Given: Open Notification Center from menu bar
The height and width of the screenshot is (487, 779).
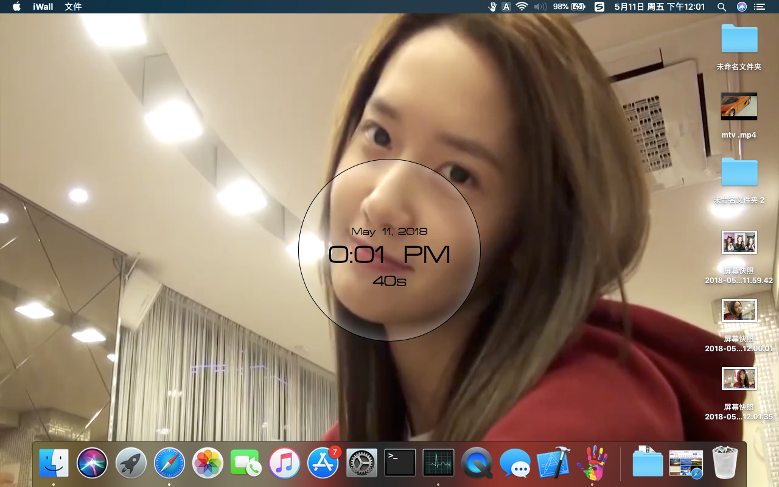Looking at the screenshot, I should [x=759, y=7].
